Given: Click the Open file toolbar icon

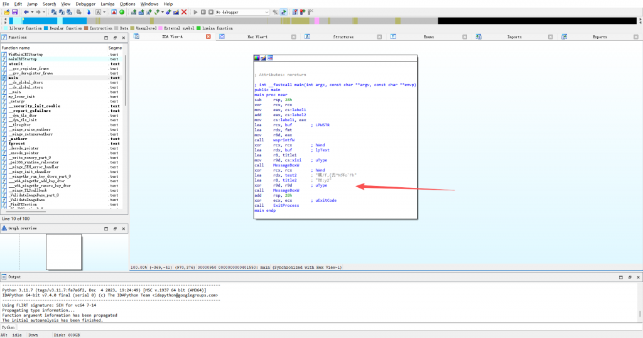Looking at the screenshot, I should click(6, 12).
